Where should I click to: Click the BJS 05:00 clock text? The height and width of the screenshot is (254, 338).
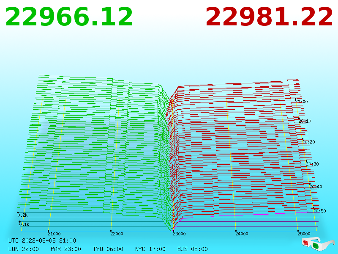coord(193,249)
